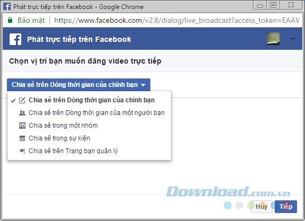Expand the account arrow in the blue header
Screen dimensions: 305x221
293,40
